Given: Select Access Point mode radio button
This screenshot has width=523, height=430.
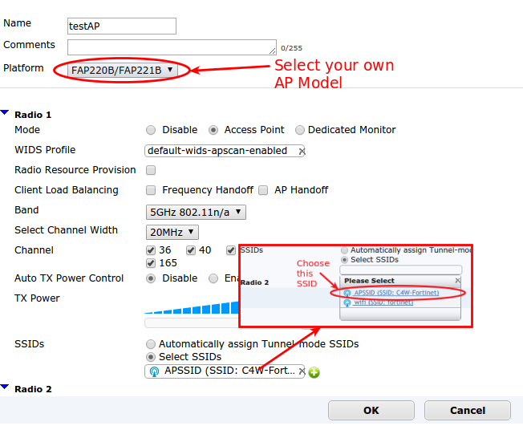Looking at the screenshot, I should click(213, 130).
